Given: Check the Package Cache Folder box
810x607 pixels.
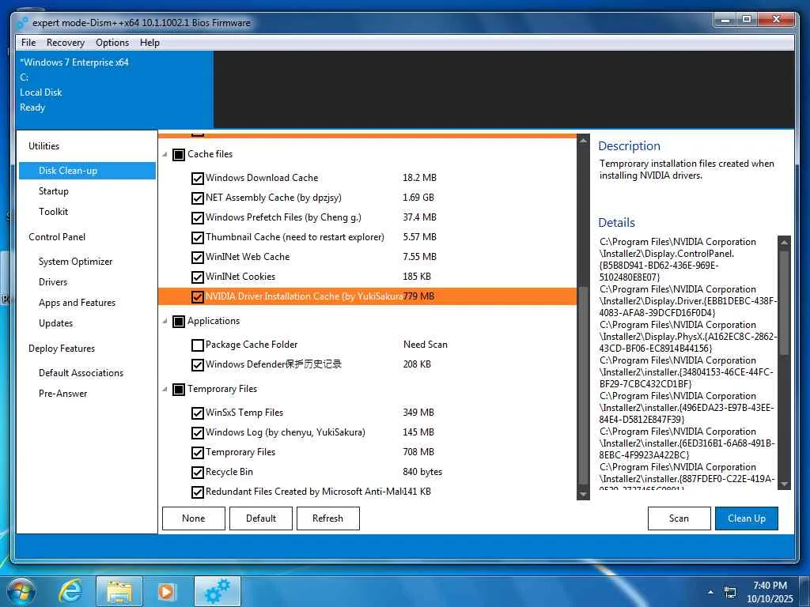Looking at the screenshot, I should pos(197,345).
